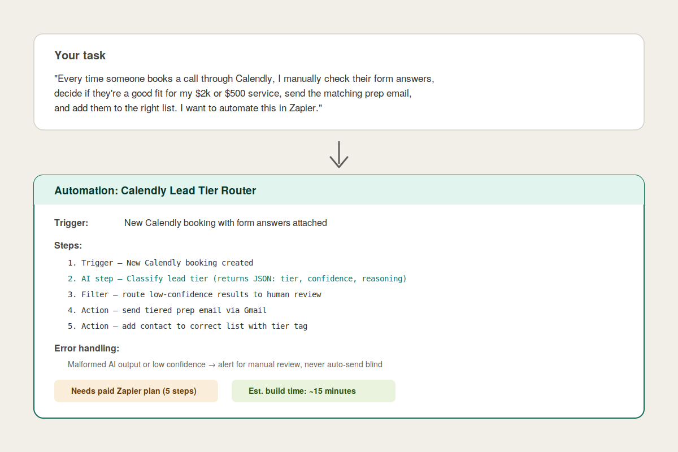Select step 5 'add contact to correct list'
Viewport: 678px width, 452px height.
click(x=188, y=326)
